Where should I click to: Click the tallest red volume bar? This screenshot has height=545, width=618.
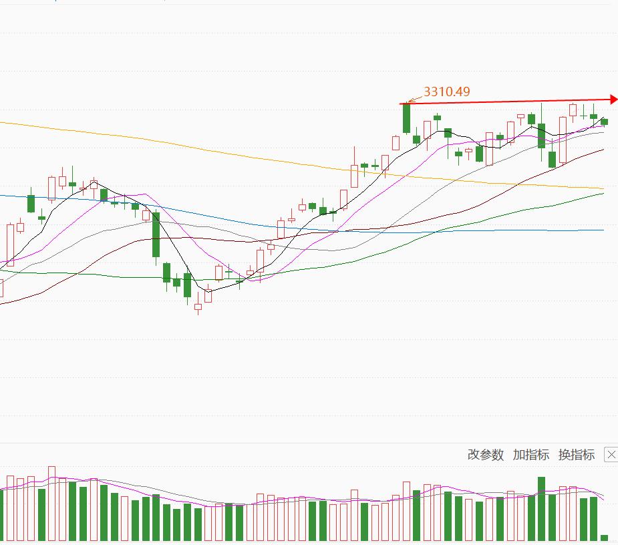pyautogui.click(x=51, y=502)
